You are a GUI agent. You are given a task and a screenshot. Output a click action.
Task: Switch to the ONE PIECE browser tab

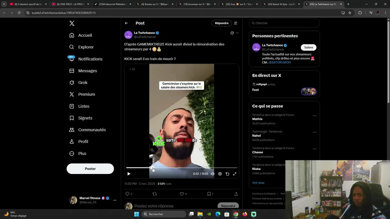70,4
